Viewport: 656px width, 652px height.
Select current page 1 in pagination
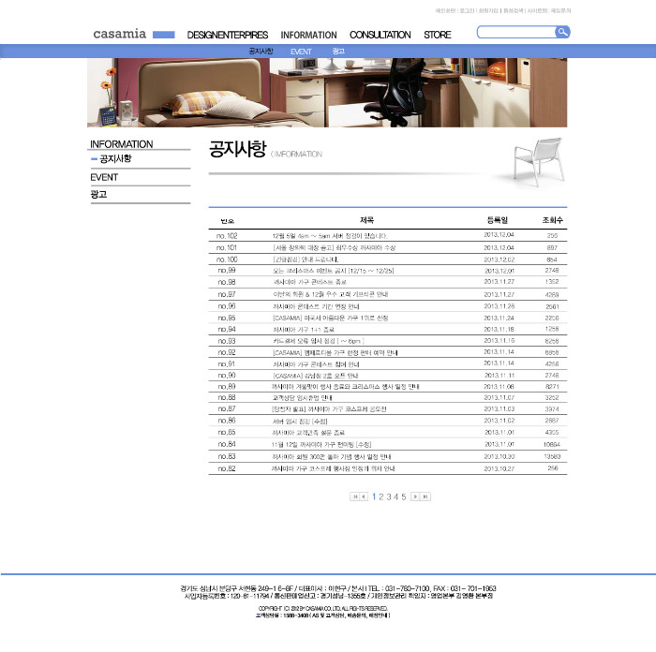point(374,496)
